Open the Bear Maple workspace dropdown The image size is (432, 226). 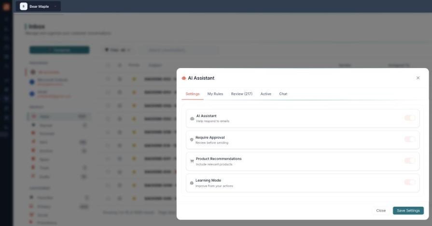pos(38,6)
